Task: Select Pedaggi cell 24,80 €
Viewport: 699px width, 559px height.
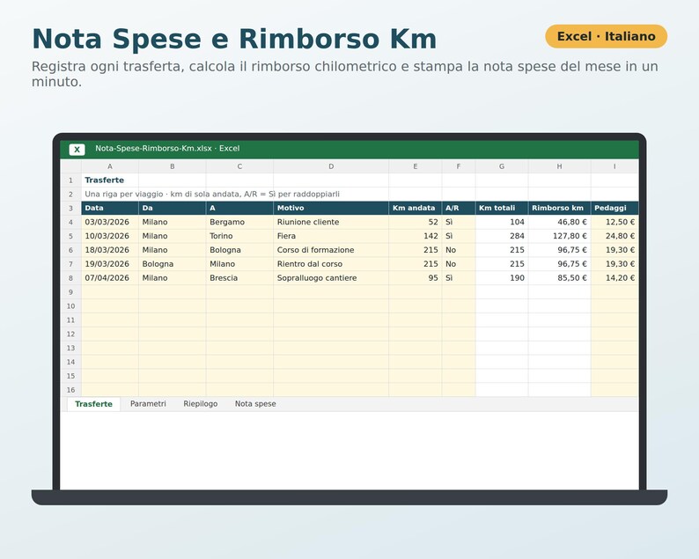Action: (x=614, y=236)
